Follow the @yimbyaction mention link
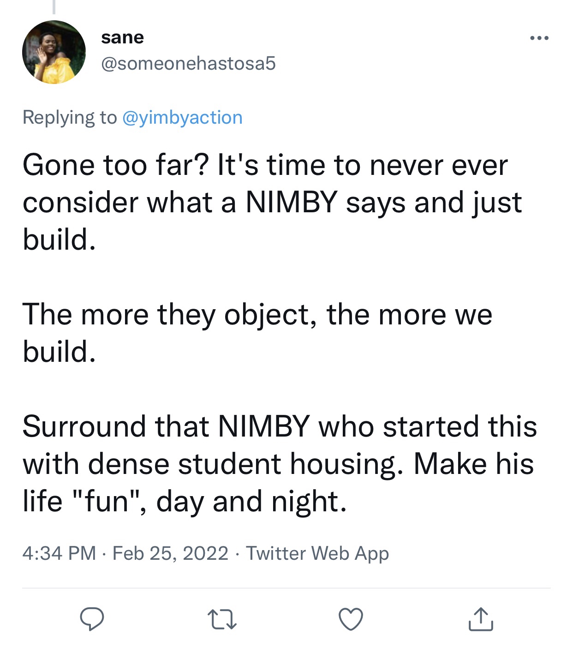The height and width of the screenshot is (647, 573). tap(182, 117)
